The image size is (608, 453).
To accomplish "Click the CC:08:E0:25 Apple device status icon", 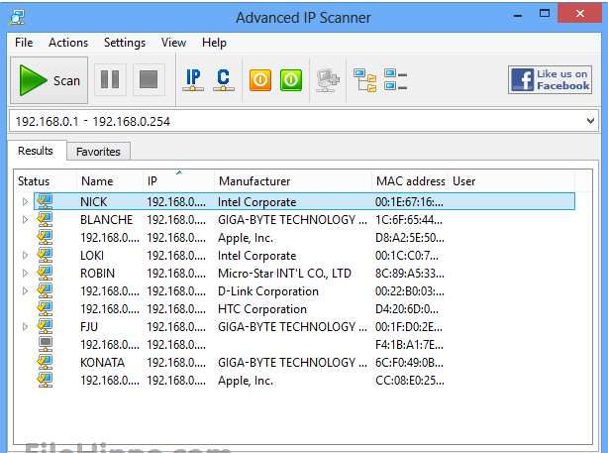I will [x=45, y=380].
